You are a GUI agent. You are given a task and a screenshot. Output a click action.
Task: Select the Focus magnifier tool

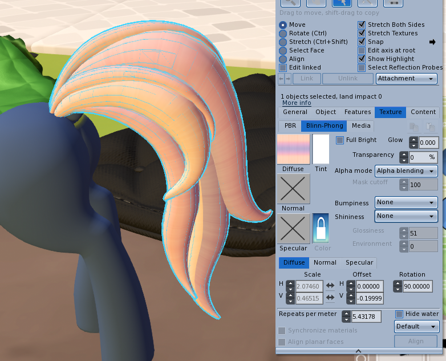coord(290,3)
